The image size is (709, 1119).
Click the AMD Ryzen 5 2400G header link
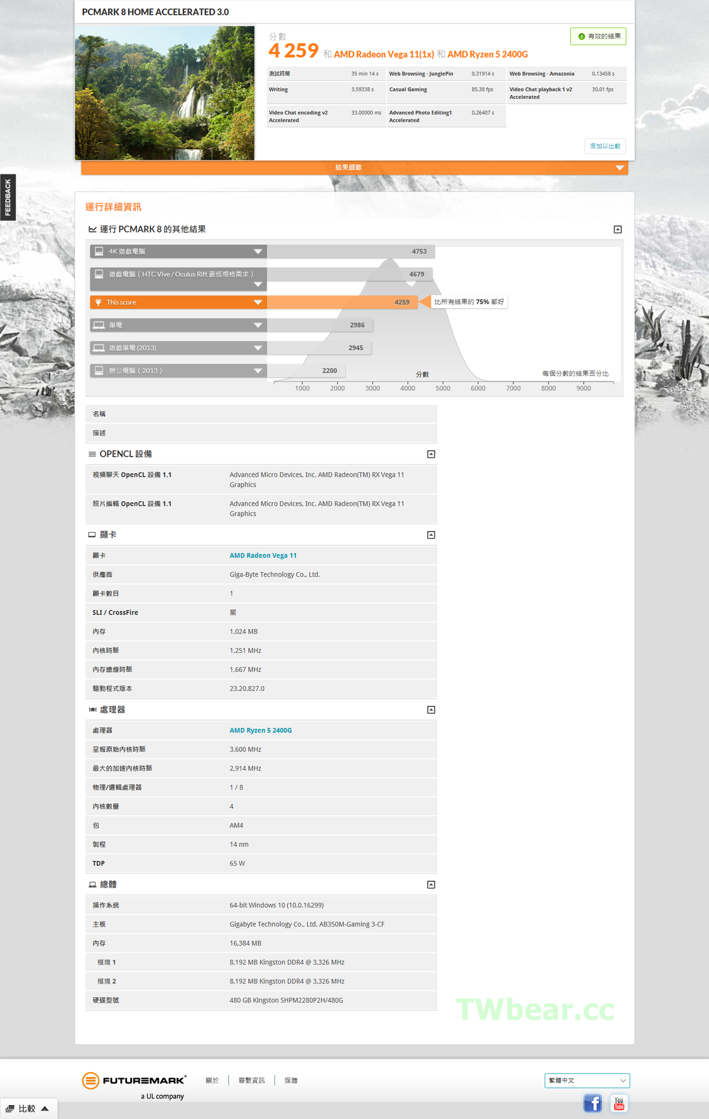point(487,55)
